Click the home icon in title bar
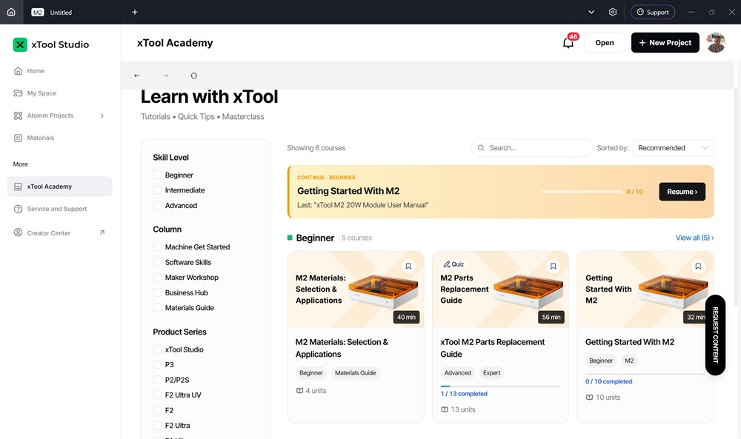Viewport: 741px width, 439px height. (x=11, y=12)
